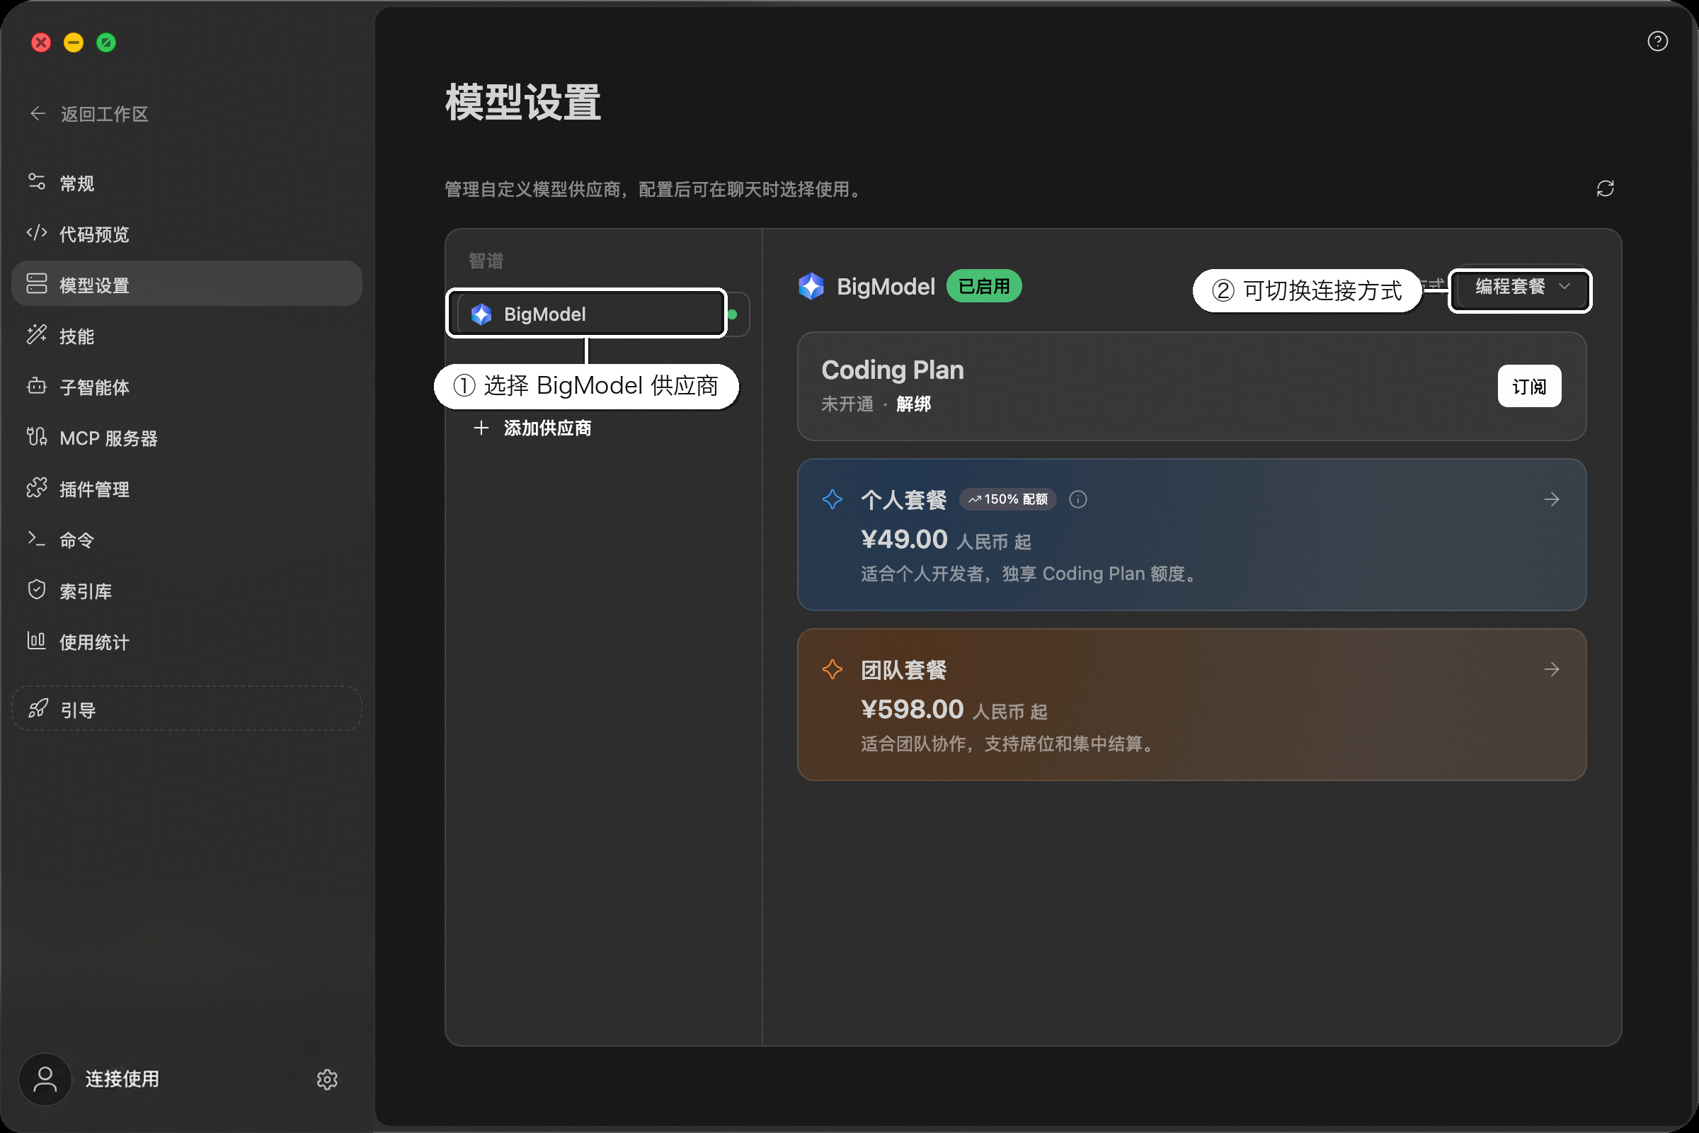Click the info icon beside 150% 配额

point(1077,499)
